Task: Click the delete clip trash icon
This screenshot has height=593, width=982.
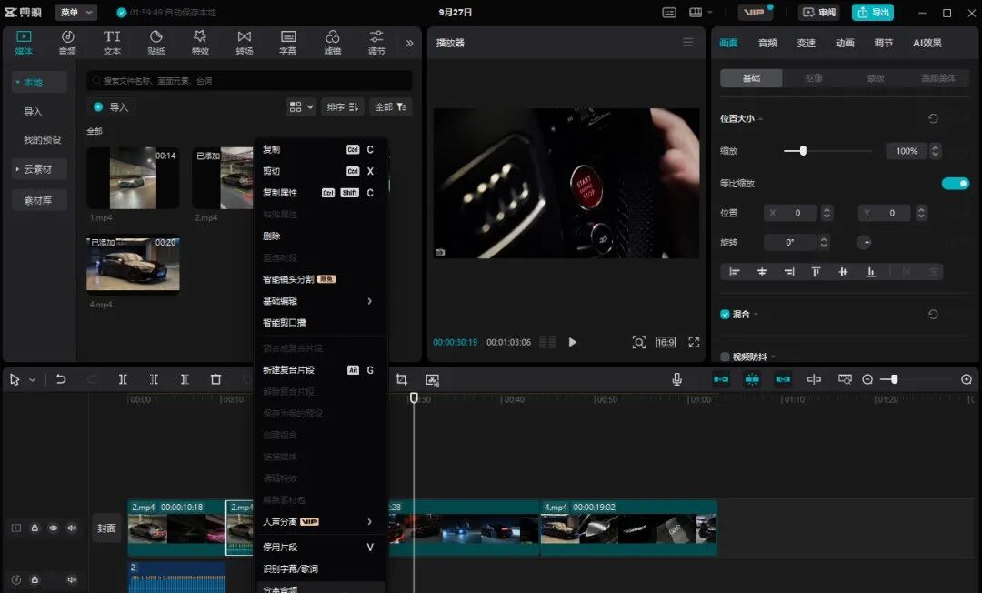Action: [215, 379]
